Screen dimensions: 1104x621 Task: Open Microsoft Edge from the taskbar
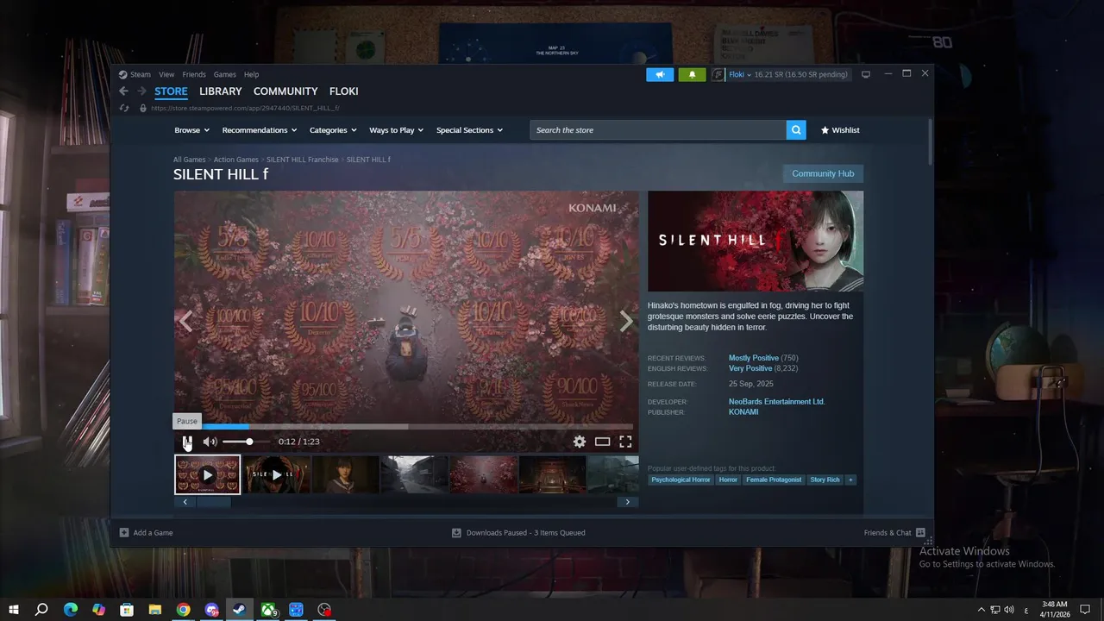pyautogui.click(x=70, y=610)
